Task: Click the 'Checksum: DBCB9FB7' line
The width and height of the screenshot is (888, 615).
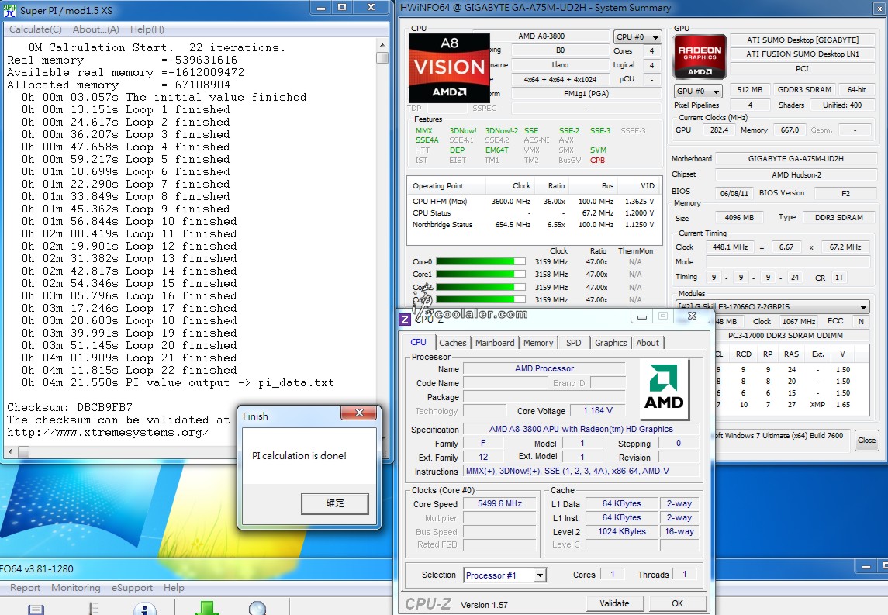Action: pyautogui.click(x=70, y=407)
